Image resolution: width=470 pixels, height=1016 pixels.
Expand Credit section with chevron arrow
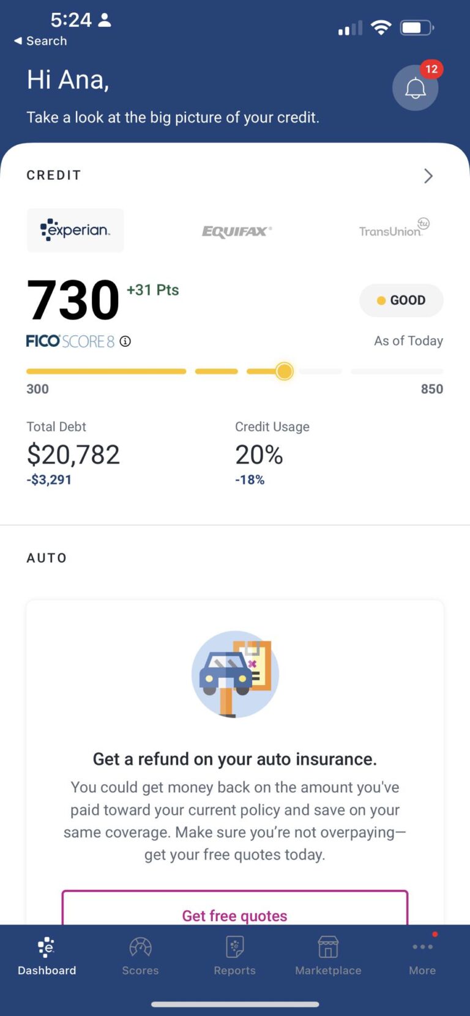click(x=428, y=176)
